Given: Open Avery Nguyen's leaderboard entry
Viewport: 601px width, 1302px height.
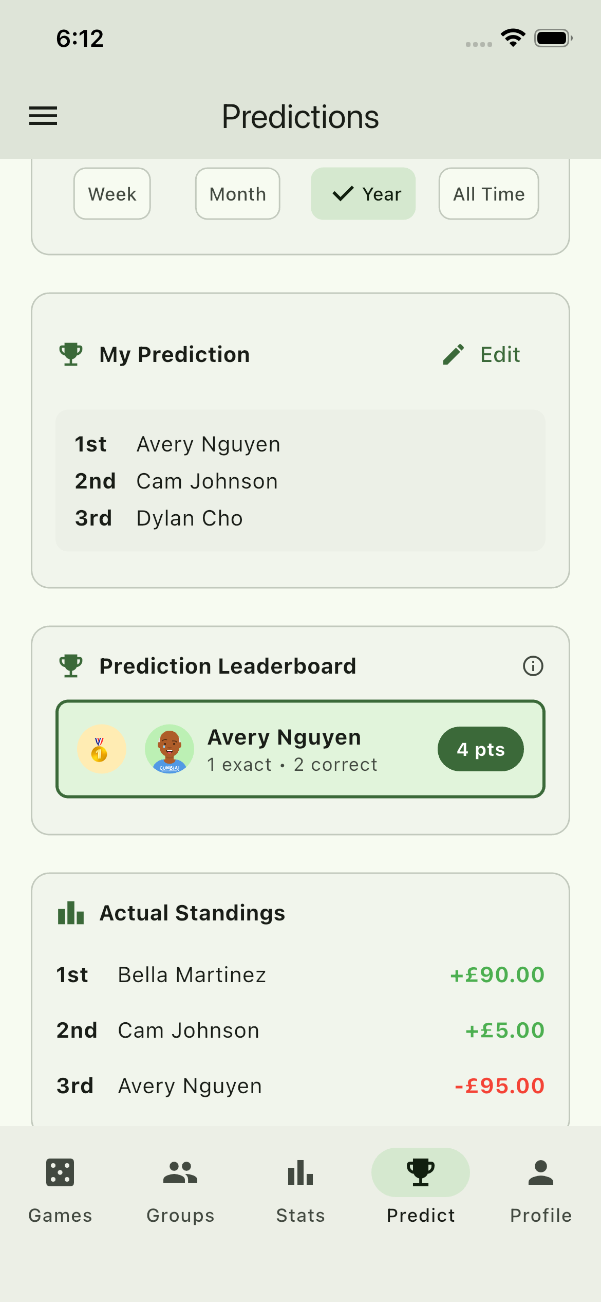Looking at the screenshot, I should point(300,749).
